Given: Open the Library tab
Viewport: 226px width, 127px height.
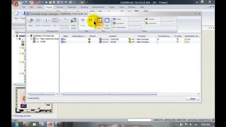Looking at the screenshot, I should coord(112,7).
